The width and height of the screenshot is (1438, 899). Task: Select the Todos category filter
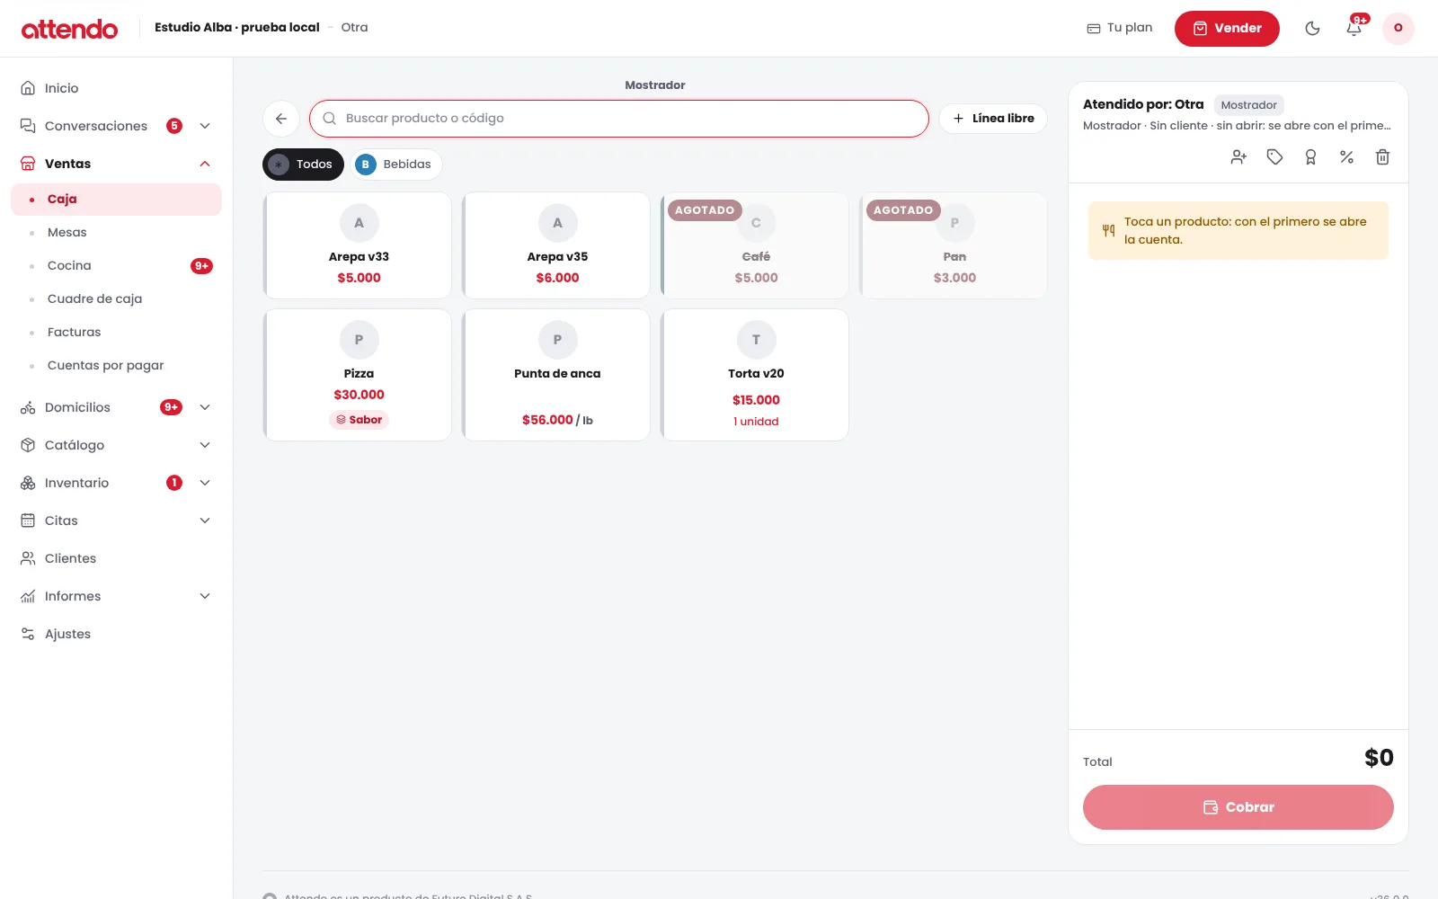pos(303,165)
